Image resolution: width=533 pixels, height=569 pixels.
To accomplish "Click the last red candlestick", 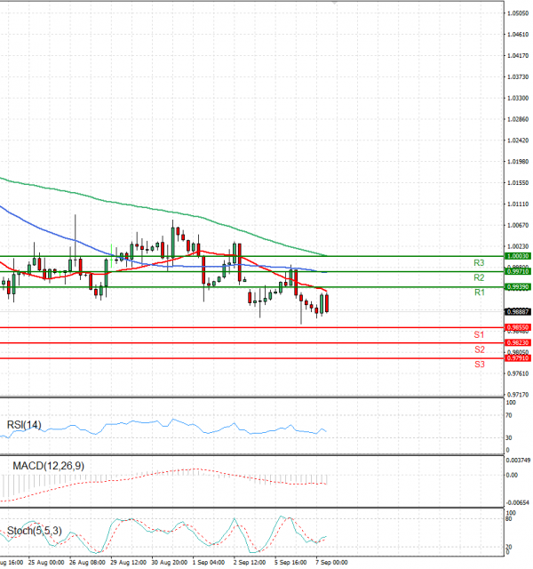I will (x=327, y=303).
